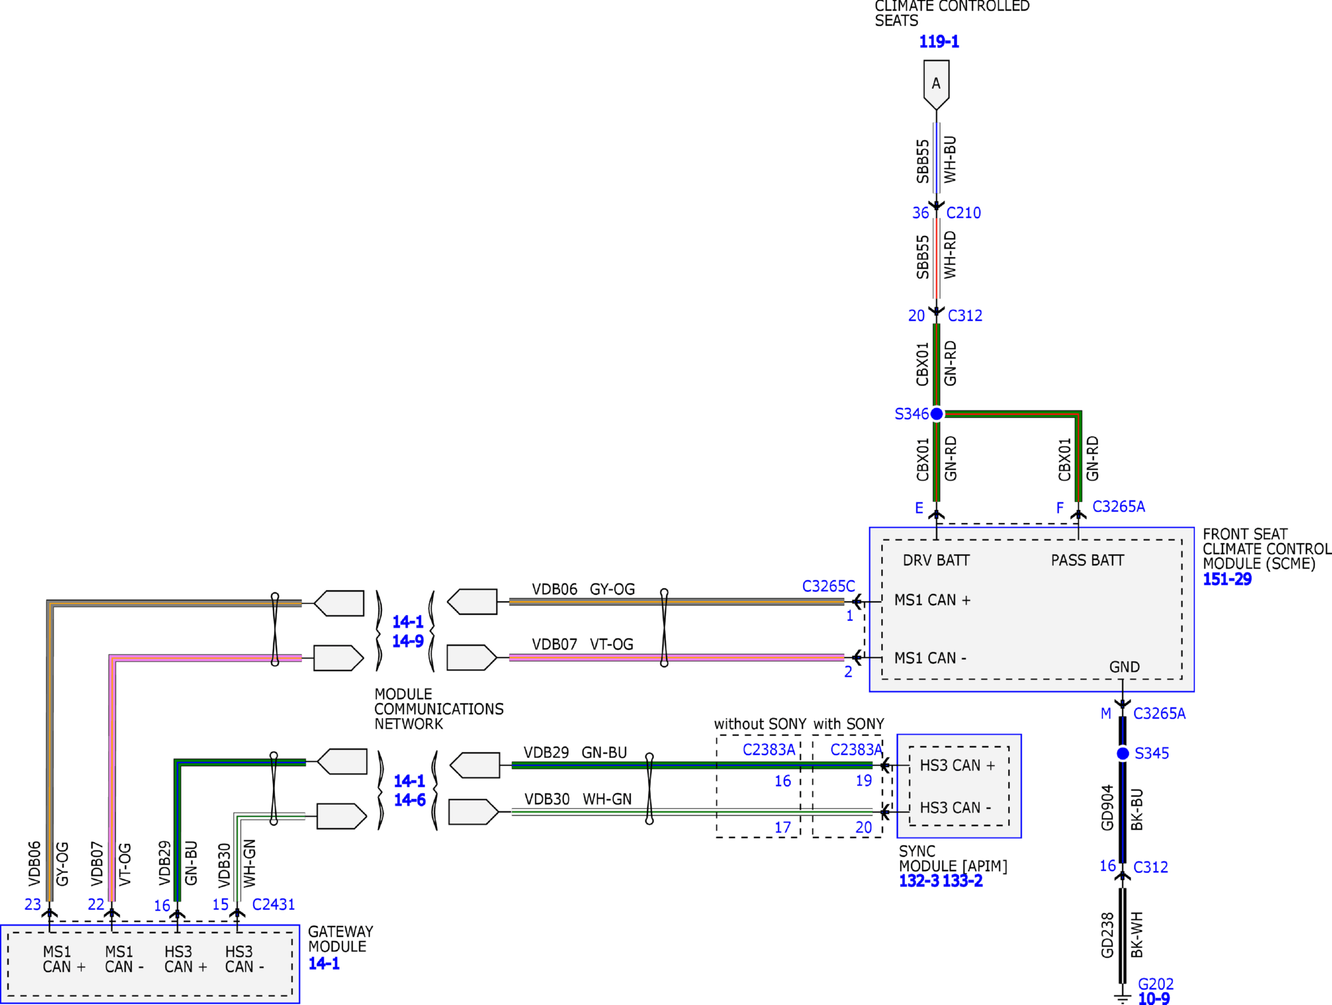Click the Module Communications Network label
Image resolution: width=1332 pixels, height=1005 pixels.
439,710
